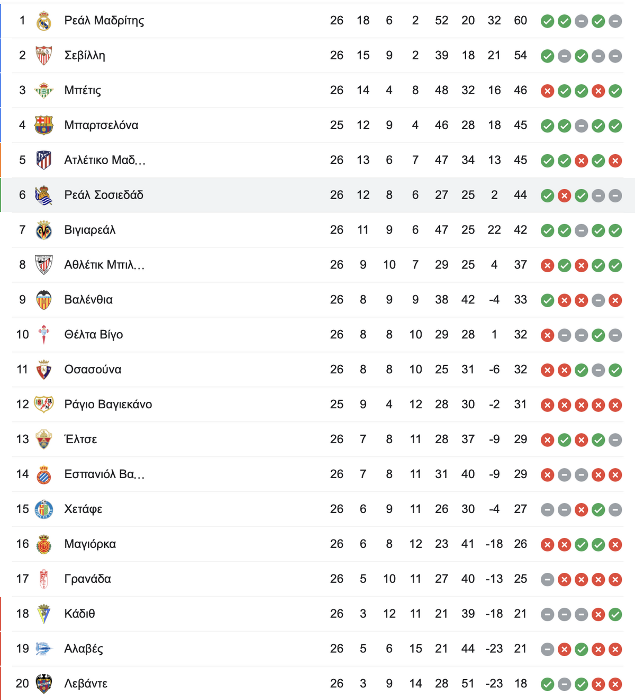Click the Valencia bat crest icon
Screen dimensions: 635x700
pos(44,300)
